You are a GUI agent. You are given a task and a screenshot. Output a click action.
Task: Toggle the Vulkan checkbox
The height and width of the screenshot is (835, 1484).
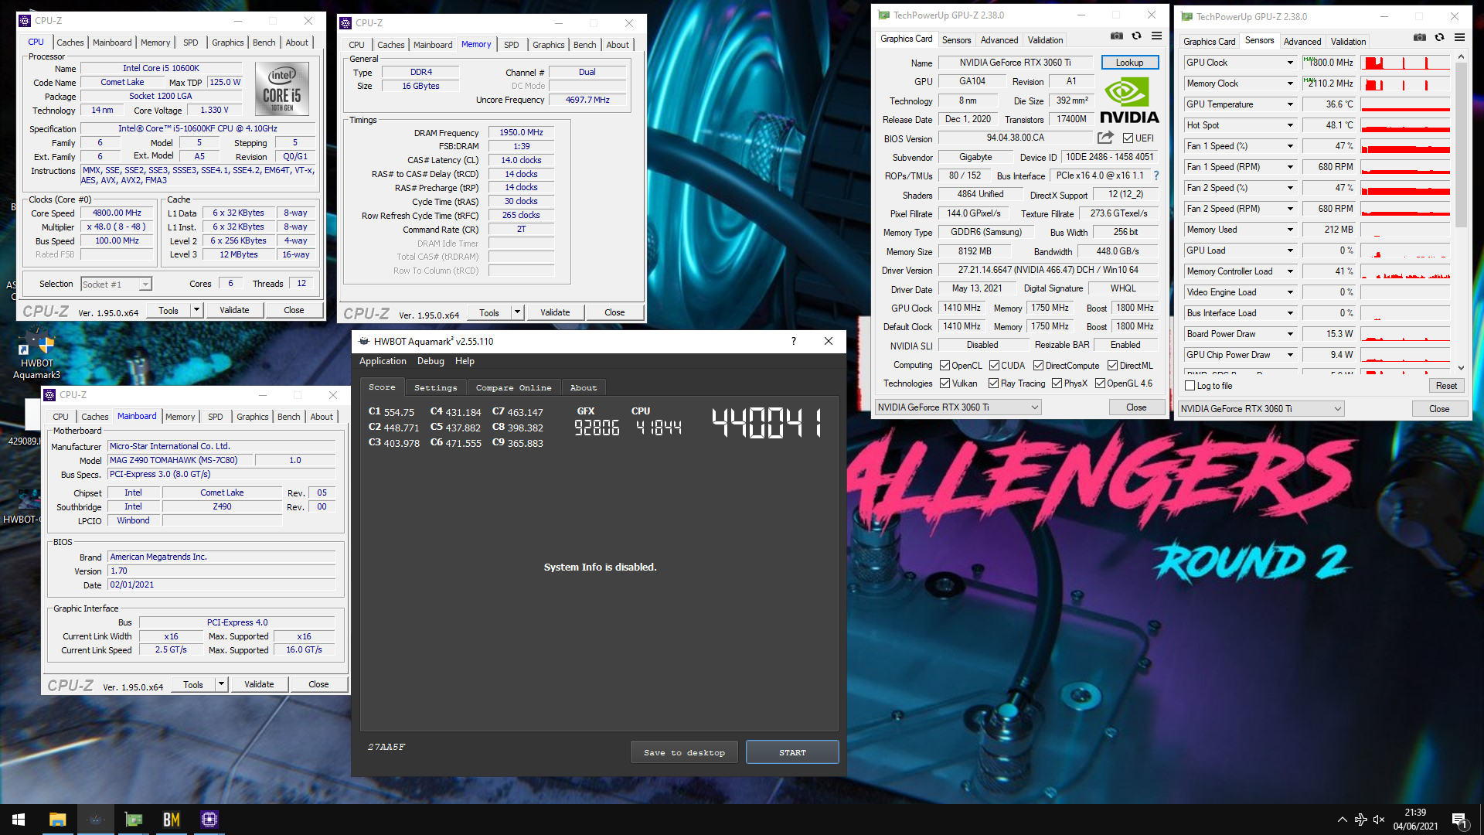click(945, 383)
